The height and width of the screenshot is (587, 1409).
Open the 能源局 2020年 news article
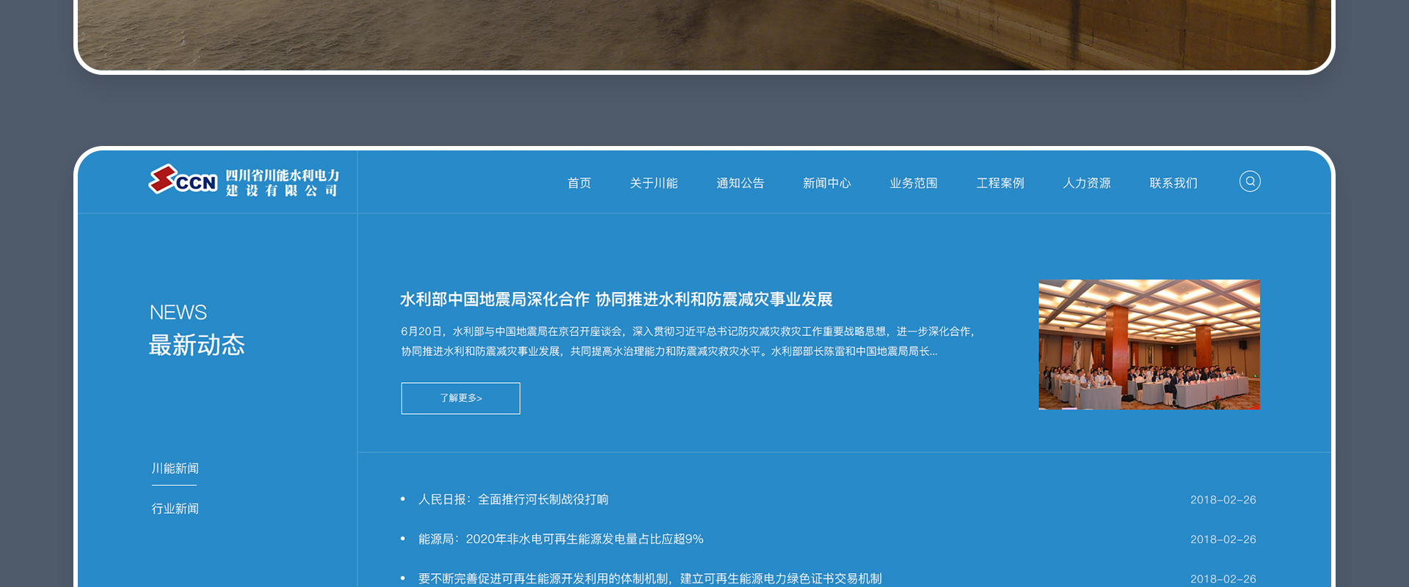coord(561,539)
